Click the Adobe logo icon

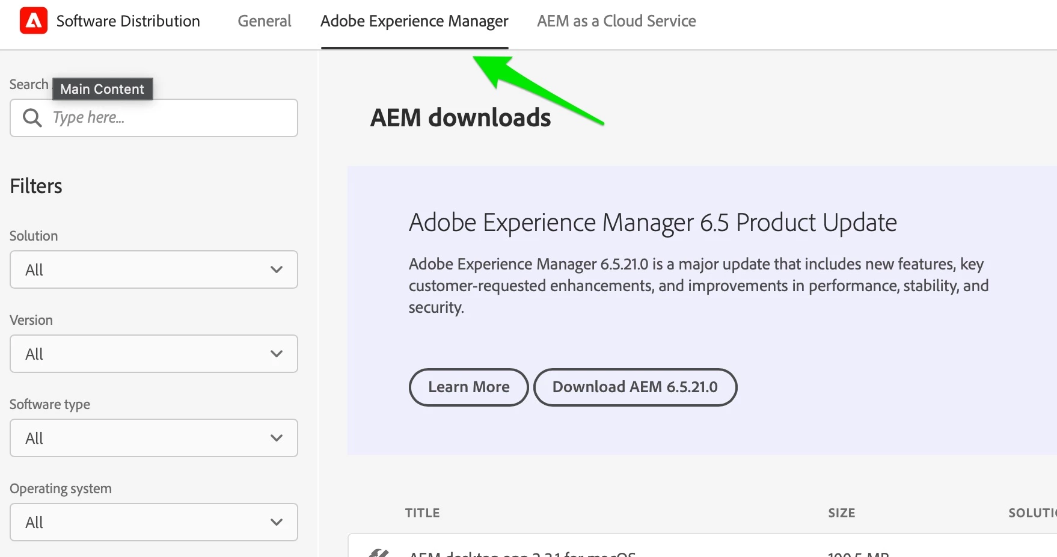[34, 21]
